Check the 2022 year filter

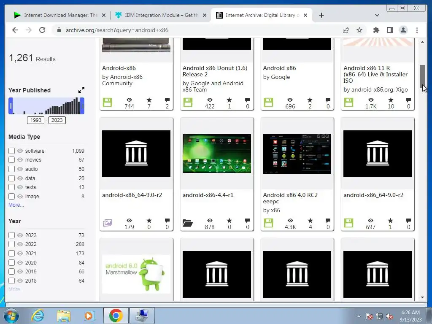pyautogui.click(x=11, y=244)
